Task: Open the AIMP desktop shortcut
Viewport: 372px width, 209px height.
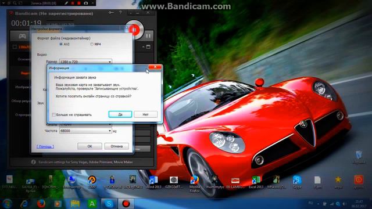Action: [92, 182]
